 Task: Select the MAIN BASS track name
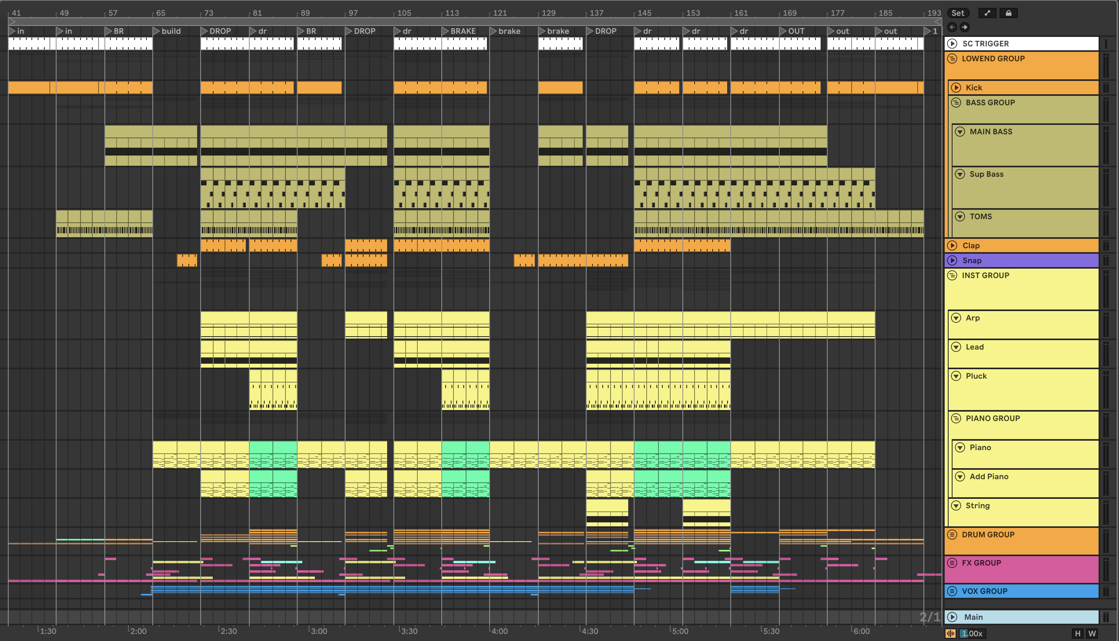tap(991, 132)
